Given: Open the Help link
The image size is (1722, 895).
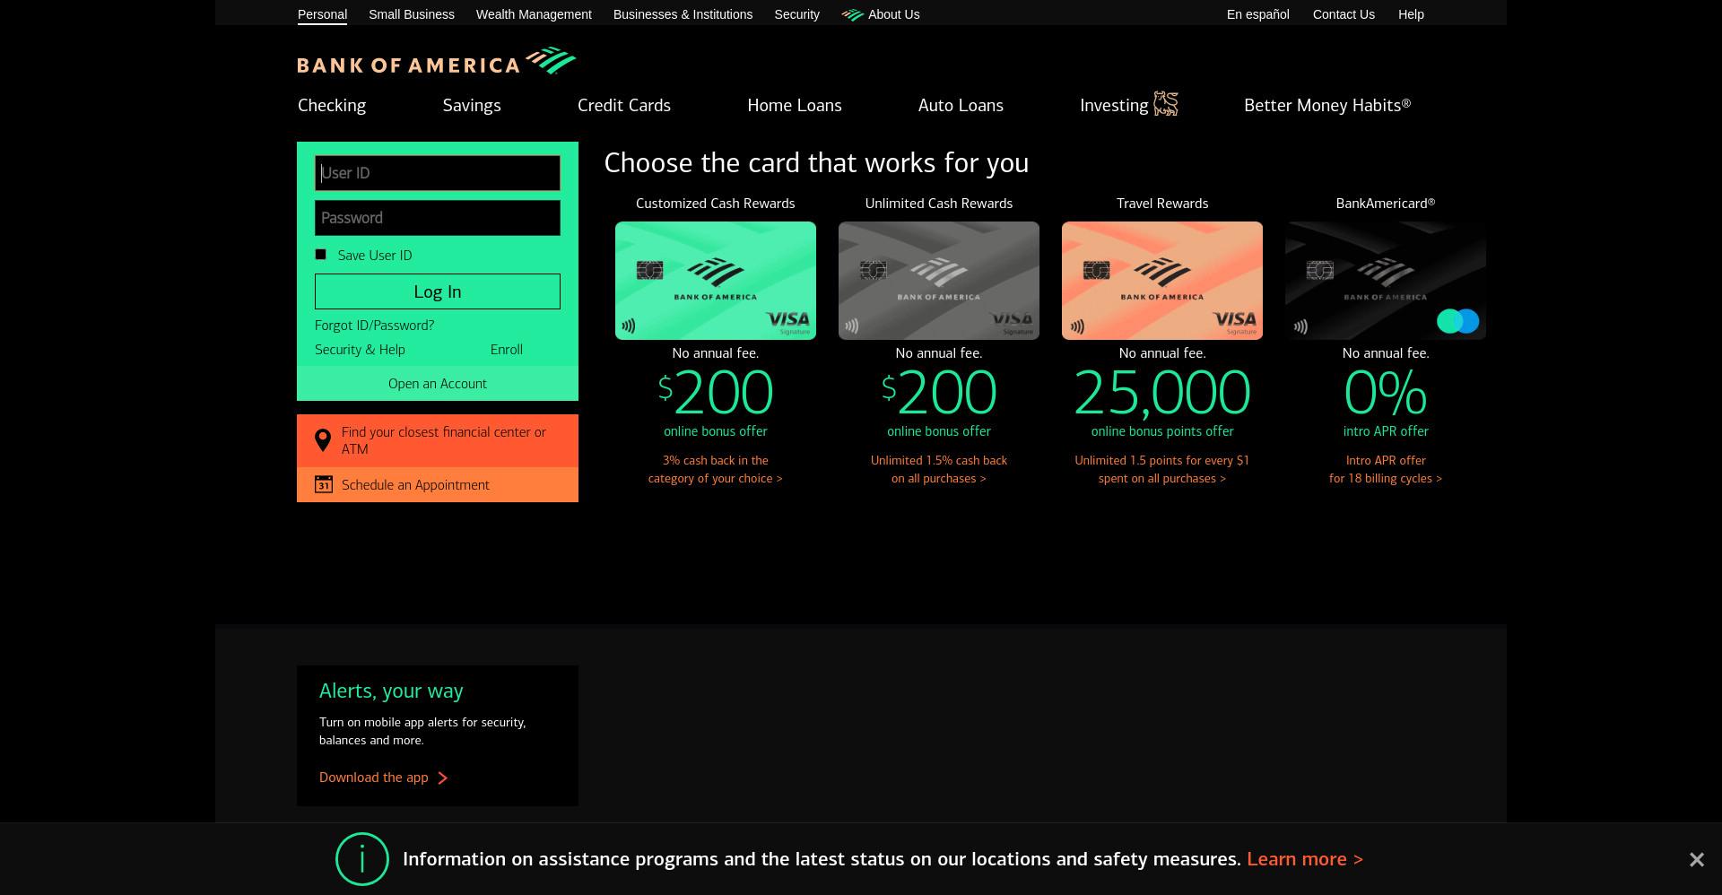Looking at the screenshot, I should tap(1411, 14).
